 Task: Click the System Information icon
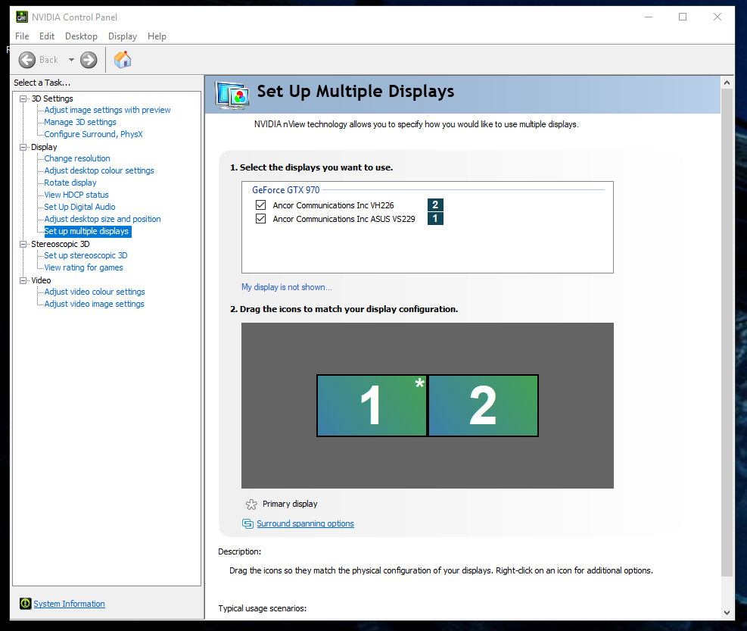25,603
